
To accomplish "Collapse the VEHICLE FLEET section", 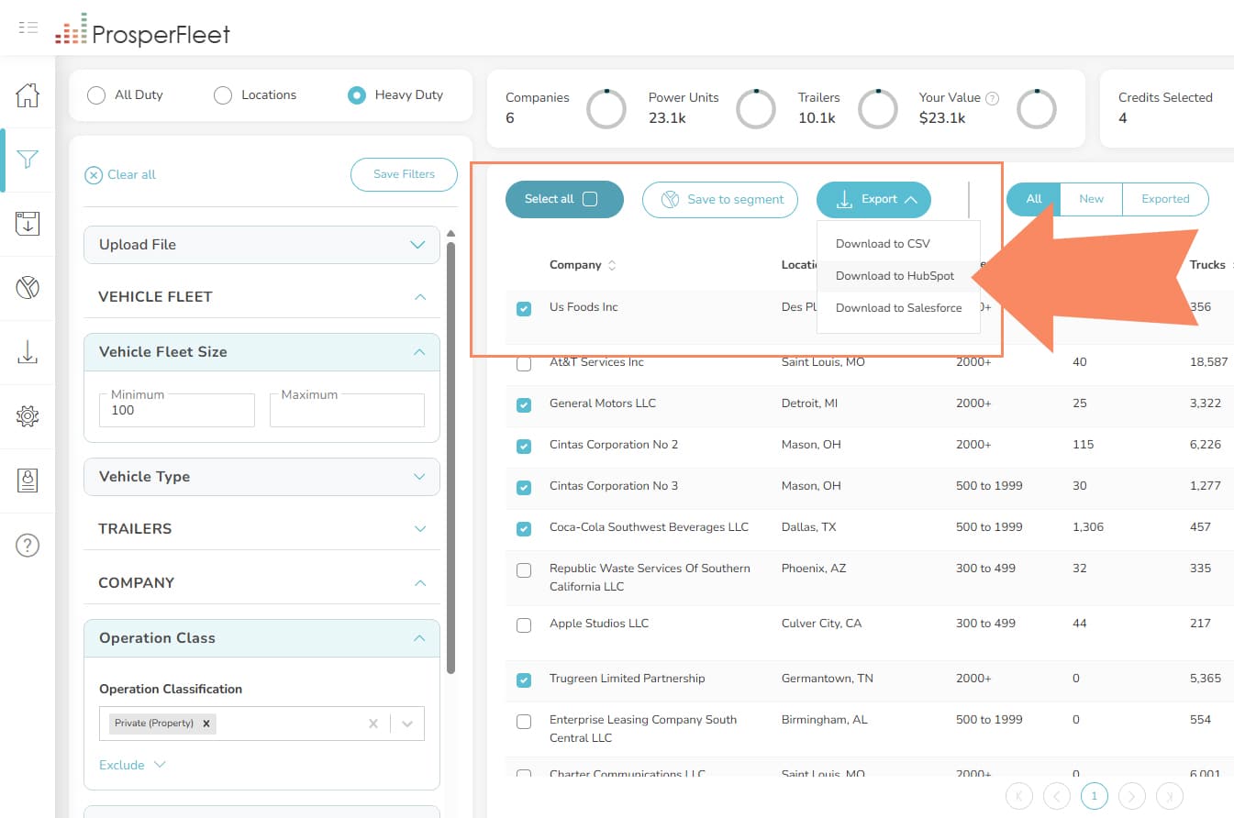I will [261, 297].
